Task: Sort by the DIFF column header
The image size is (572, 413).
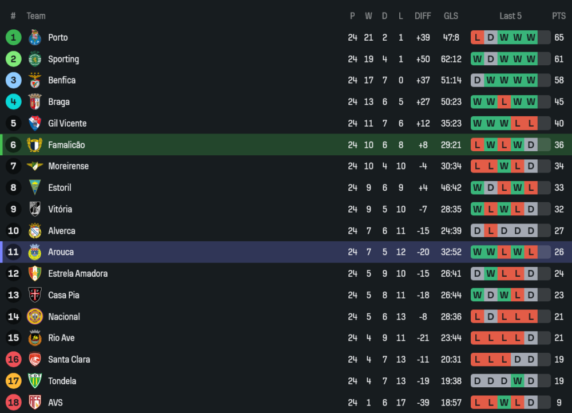Action: 423,16
